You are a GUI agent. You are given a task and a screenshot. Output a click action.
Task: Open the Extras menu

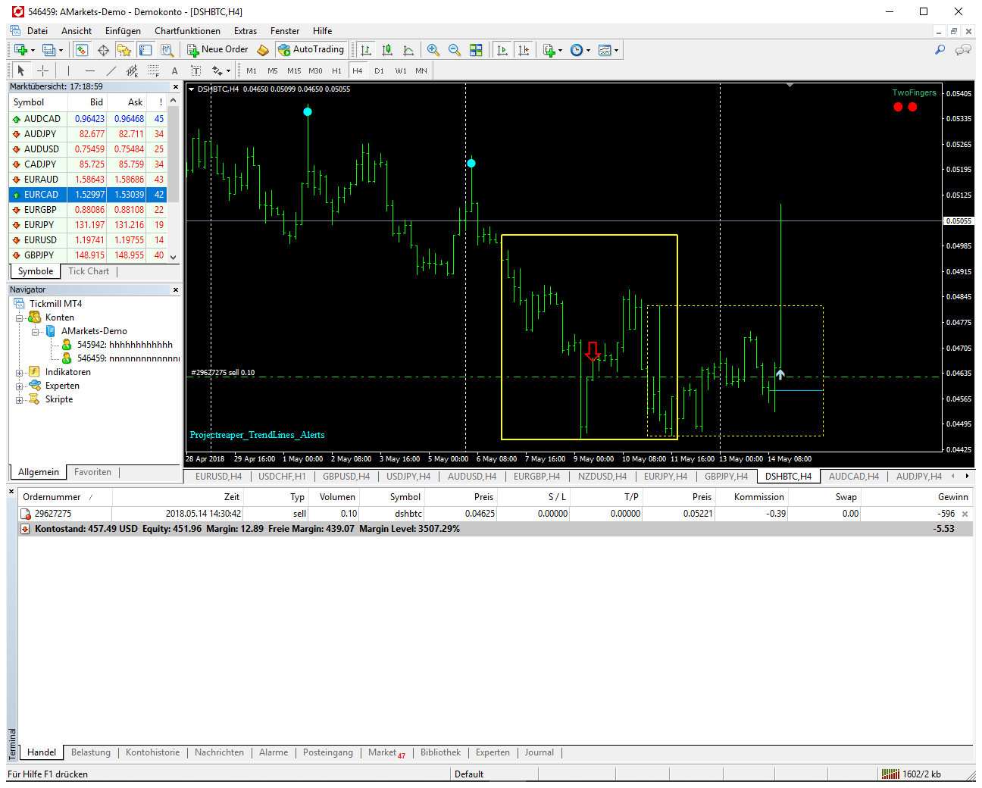pyautogui.click(x=245, y=31)
